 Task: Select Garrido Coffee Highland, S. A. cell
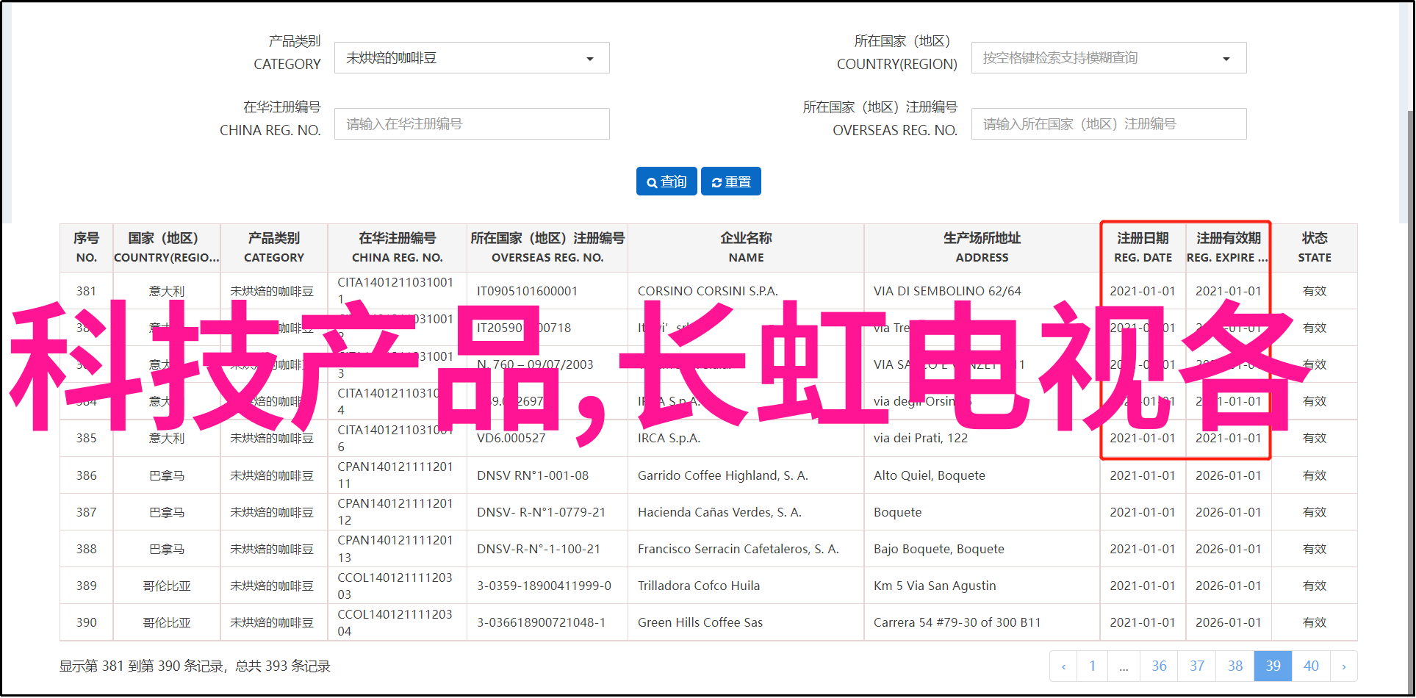(747, 475)
